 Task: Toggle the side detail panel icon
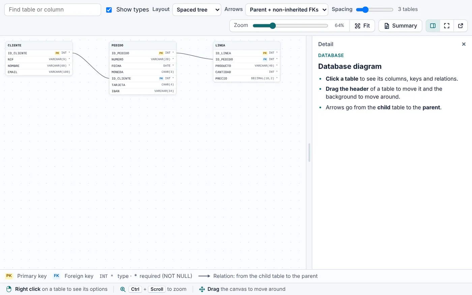[x=433, y=26]
